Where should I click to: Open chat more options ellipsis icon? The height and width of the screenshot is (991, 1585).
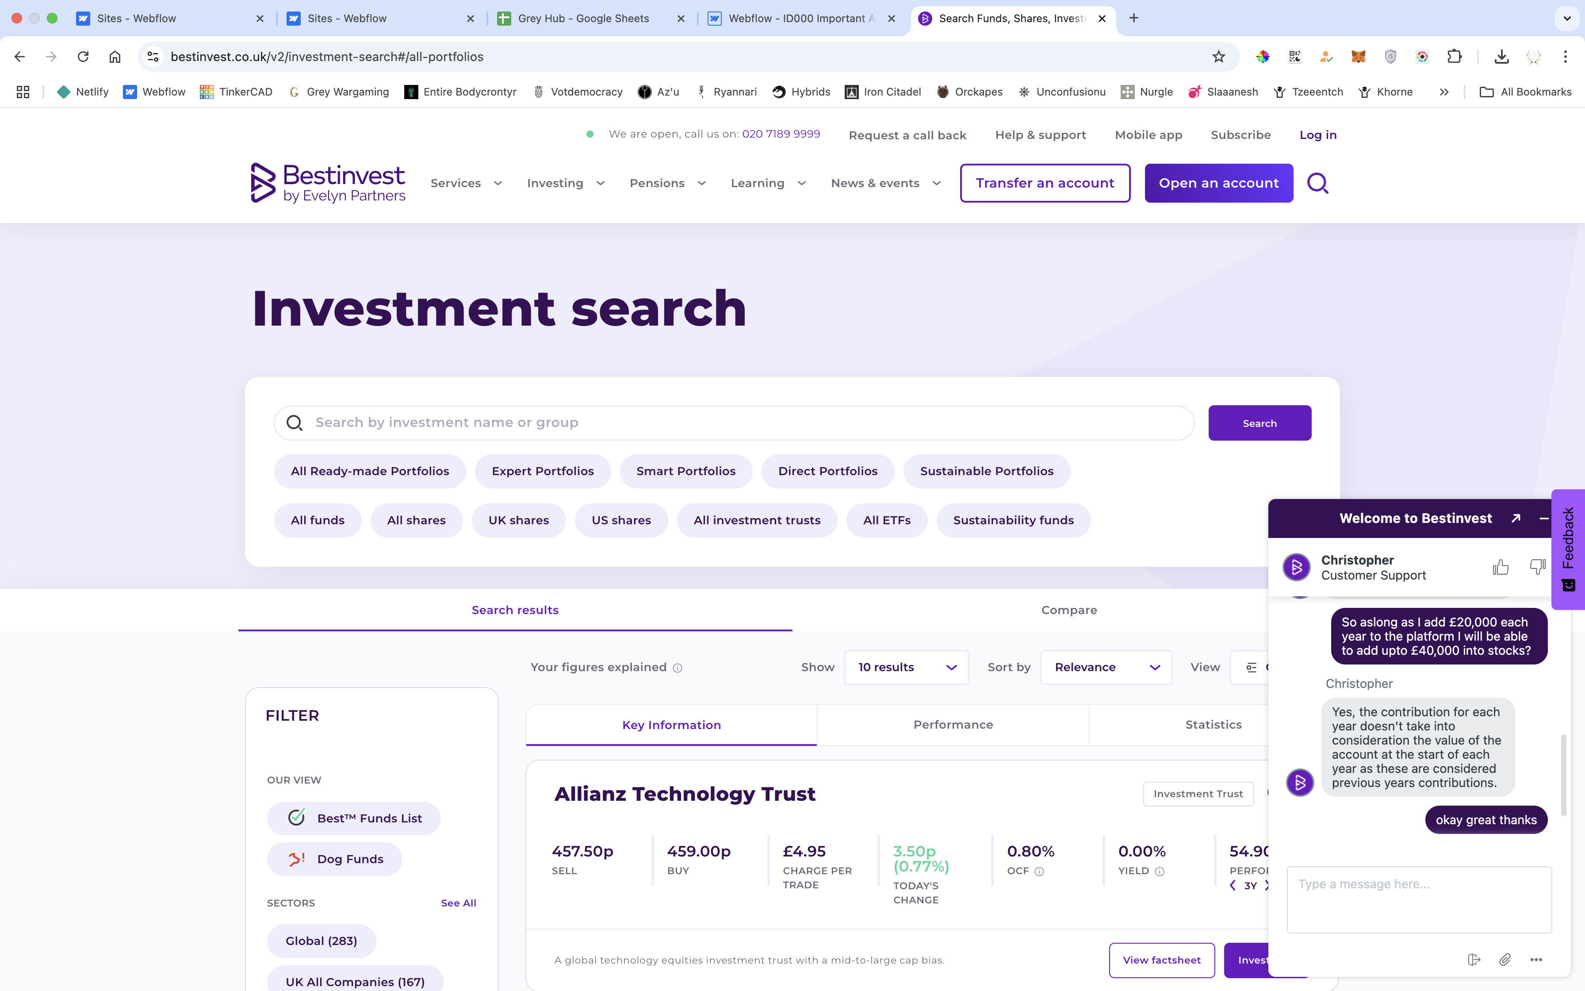tap(1536, 960)
